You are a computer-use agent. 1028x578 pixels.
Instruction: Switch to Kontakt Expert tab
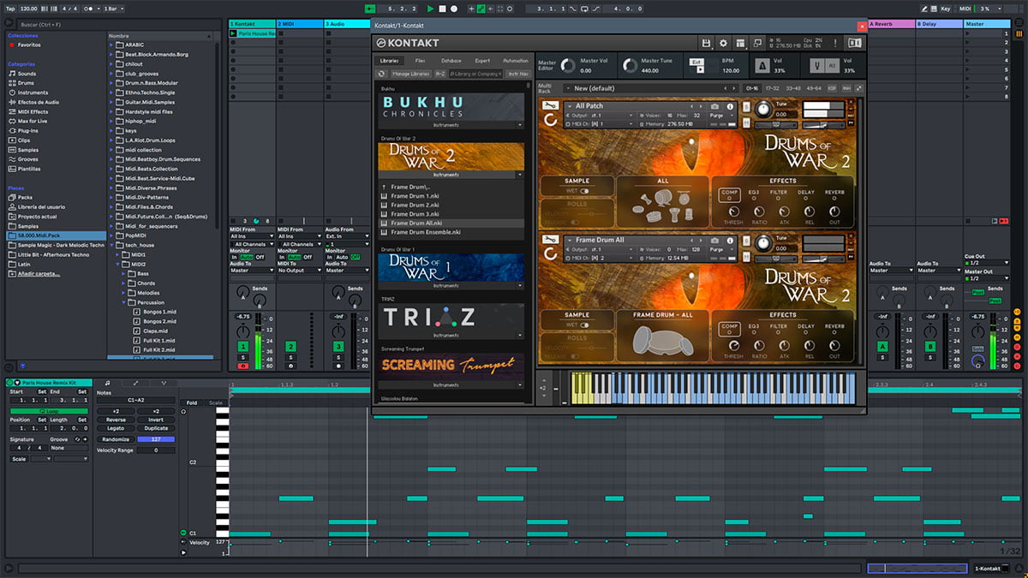click(x=482, y=61)
